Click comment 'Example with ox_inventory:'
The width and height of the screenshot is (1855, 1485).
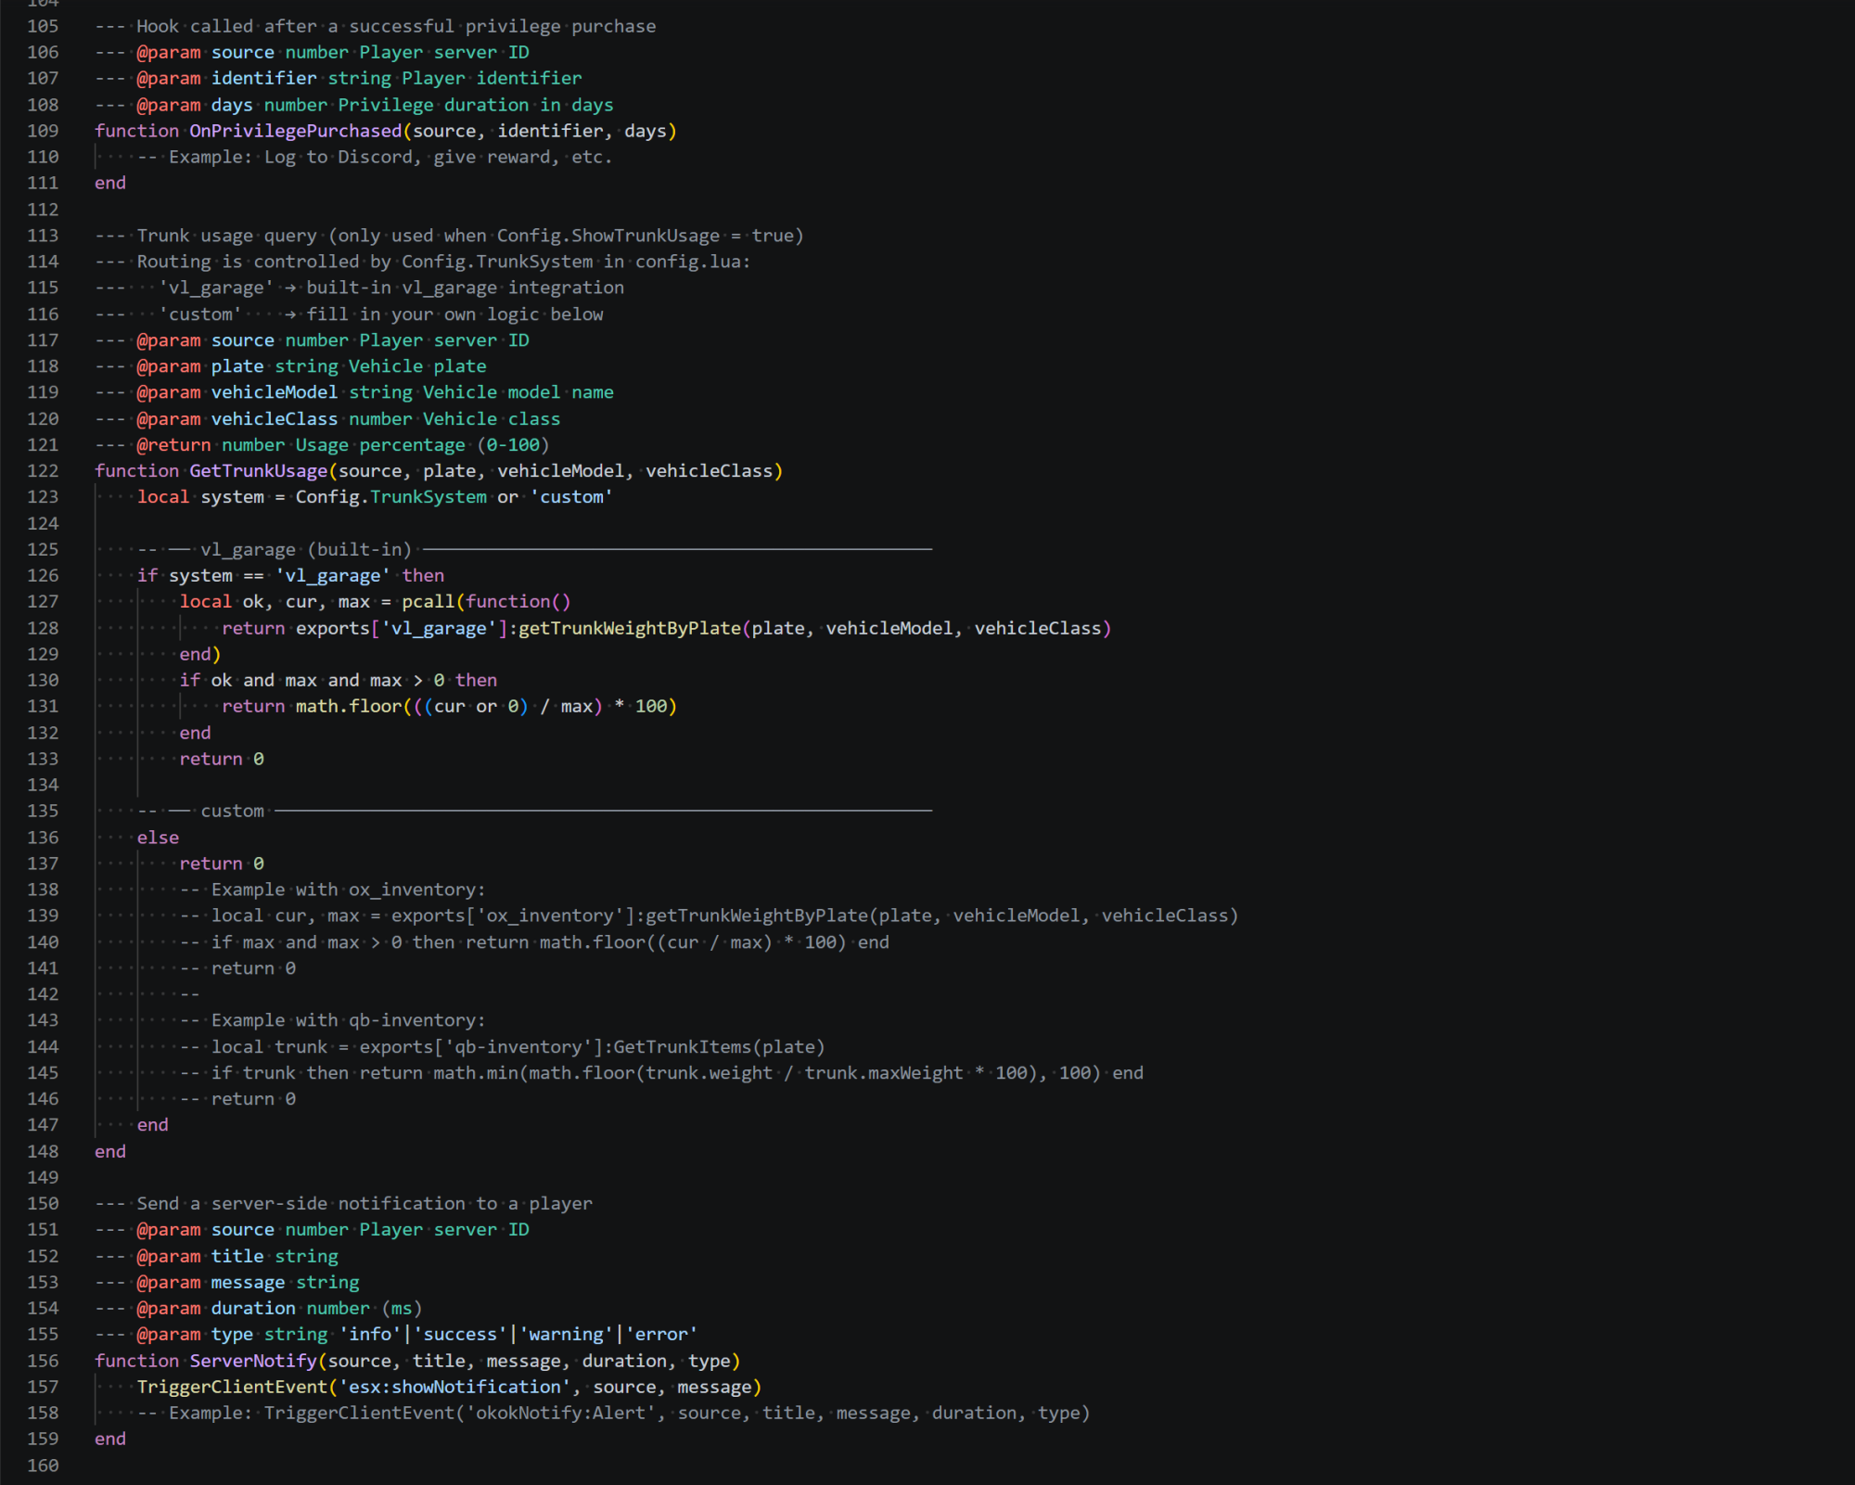348,890
